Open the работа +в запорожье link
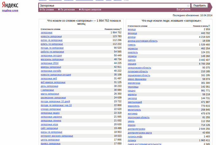Screen dimensions: 216x145 pyautogui.click(x=52, y=52)
